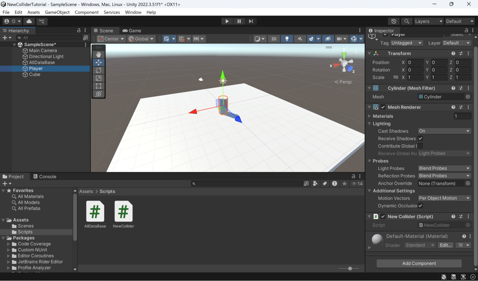The width and height of the screenshot is (478, 281).
Task: Switch to the Game tab
Action: point(132,31)
